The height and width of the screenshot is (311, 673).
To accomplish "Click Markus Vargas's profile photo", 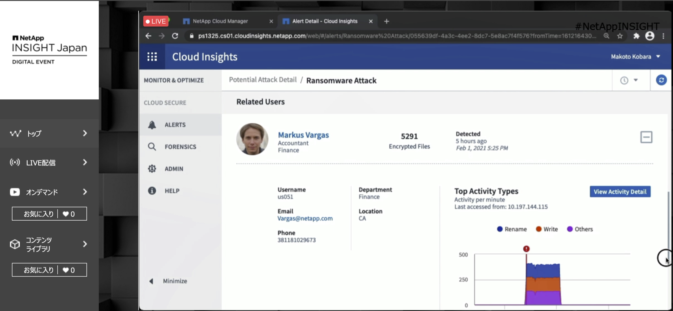I will pos(252,139).
